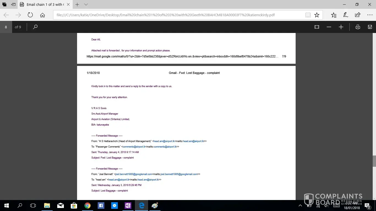Open head.am@airport.lk mailto link in Hettiarachchi line
Image resolution: width=376 pixels, height=211 pixels.
click(x=193, y=141)
